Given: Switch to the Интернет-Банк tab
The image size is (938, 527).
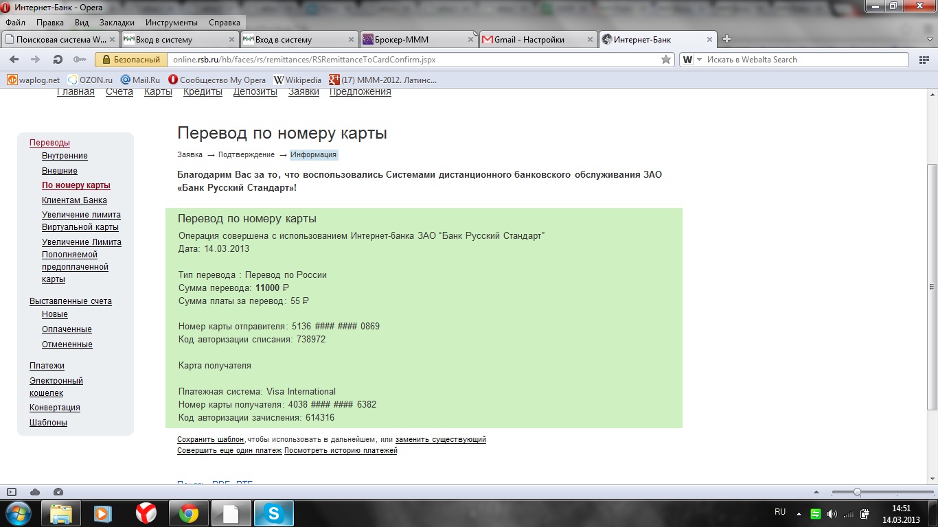Looking at the screenshot, I should coord(658,39).
